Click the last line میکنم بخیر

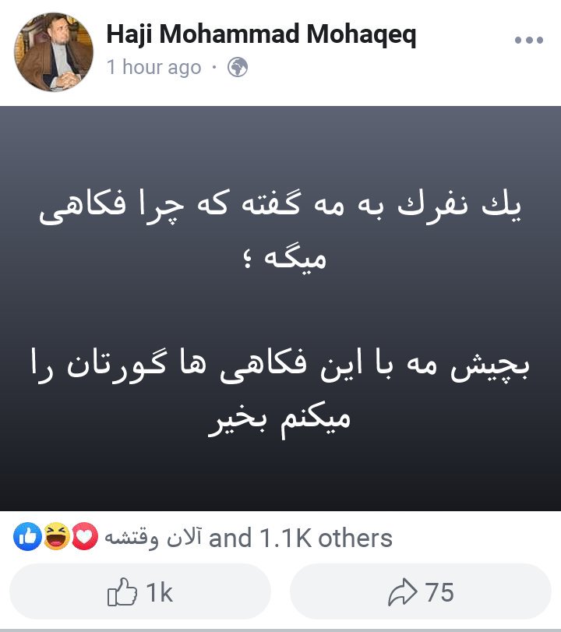pos(279,419)
